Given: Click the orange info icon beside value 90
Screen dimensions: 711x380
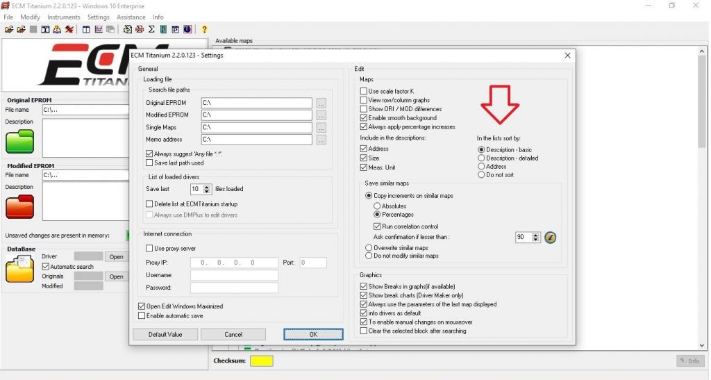Looking at the screenshot, I should click(x=550, y=237).
